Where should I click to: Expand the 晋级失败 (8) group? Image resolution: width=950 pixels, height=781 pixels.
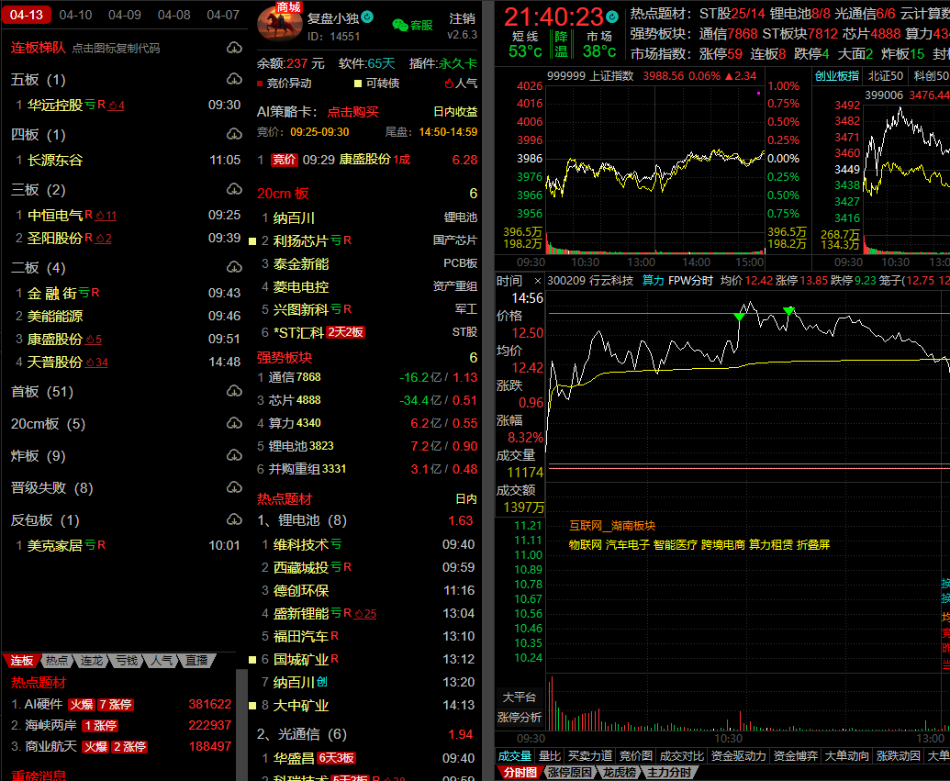51,488
